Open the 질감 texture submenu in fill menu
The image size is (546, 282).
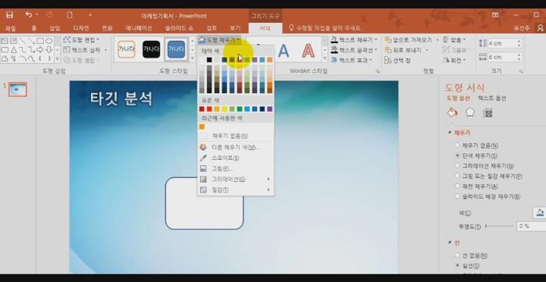235,190
